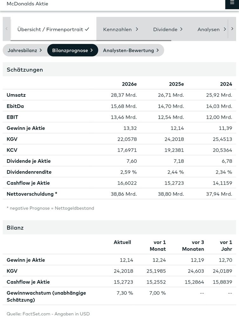
Task: Open the Kennzahlen tab
Action: tap(120, 29)
